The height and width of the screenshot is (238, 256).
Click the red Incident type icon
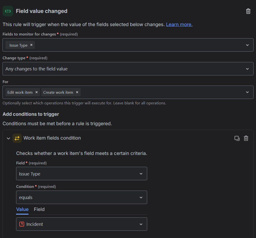pos(22,224)
